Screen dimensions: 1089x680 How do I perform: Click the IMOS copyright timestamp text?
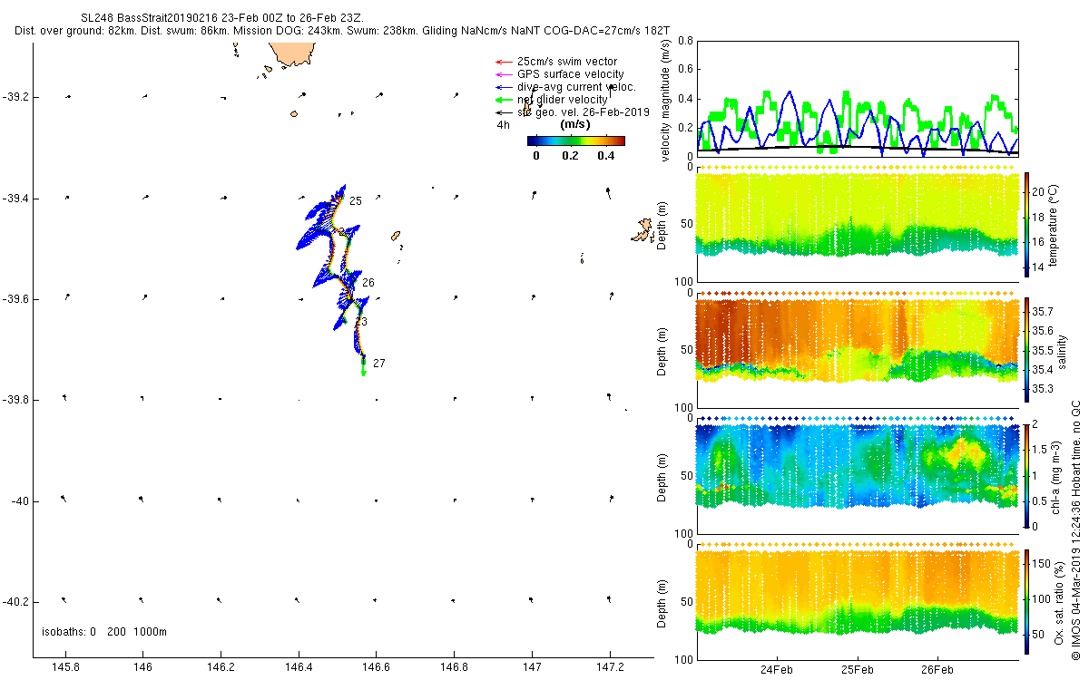[1075, 530]
